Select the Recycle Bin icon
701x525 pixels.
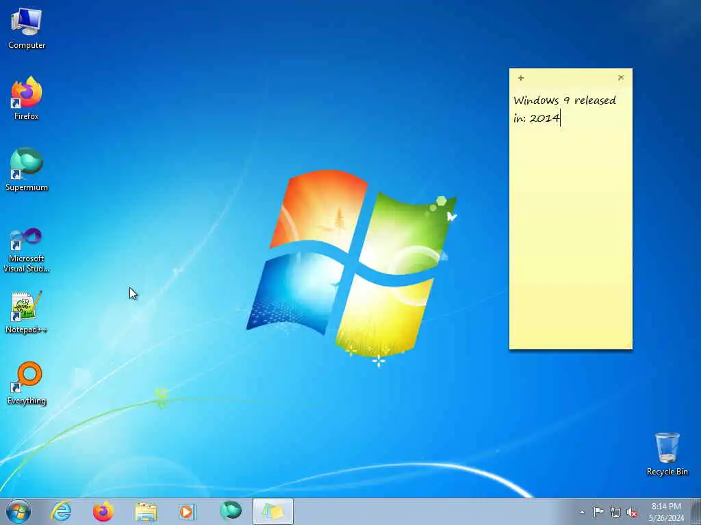[667, 454]
